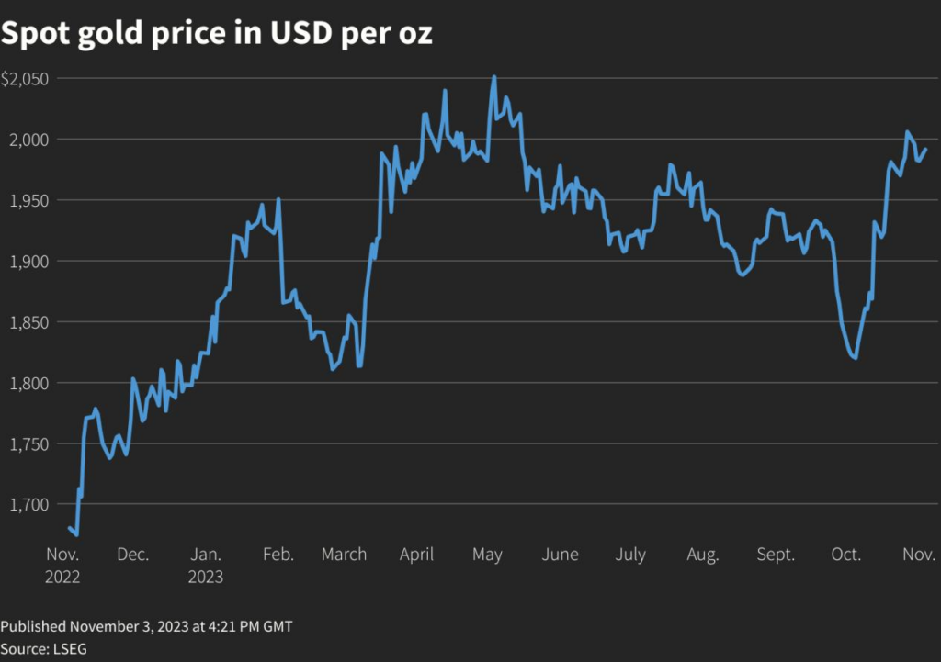Select the "Oct." month label
The width and height of the screenshot is (941, 662).
tap(845, 555)
